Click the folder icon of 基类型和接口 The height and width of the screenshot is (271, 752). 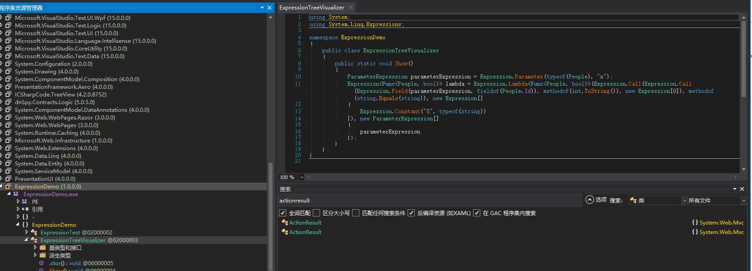(43, 248)
